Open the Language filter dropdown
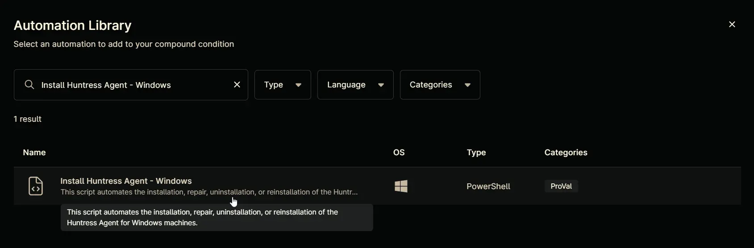Image resolution: width=754 pixels, height=248 pixels. (355, 85)
